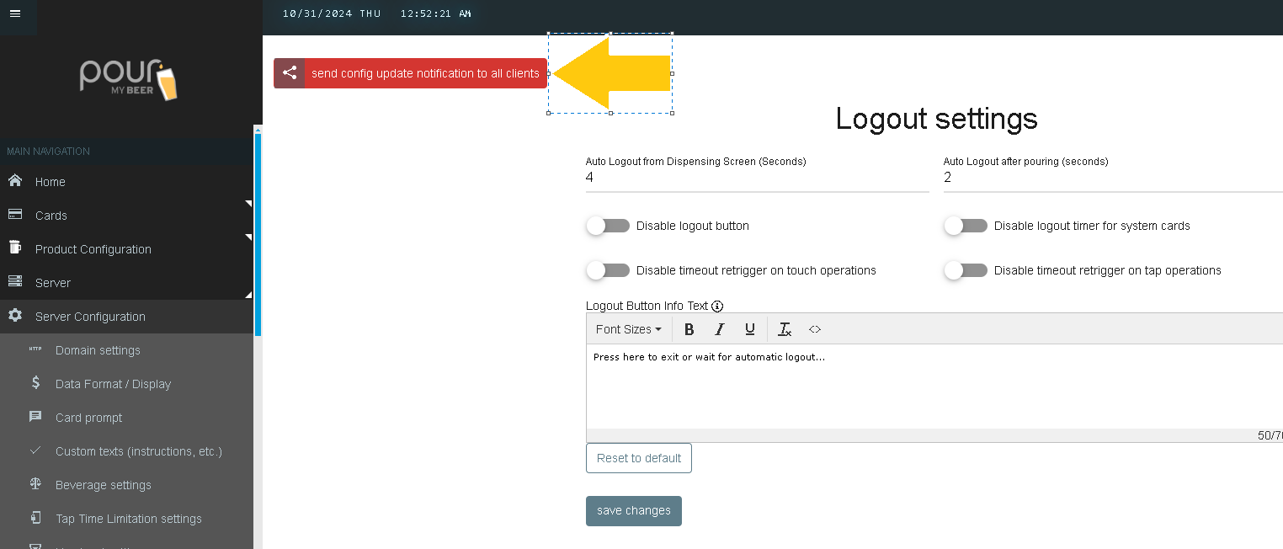Open Card prompt page
The height and width of the screenshot is (549, 1283).
126,418
